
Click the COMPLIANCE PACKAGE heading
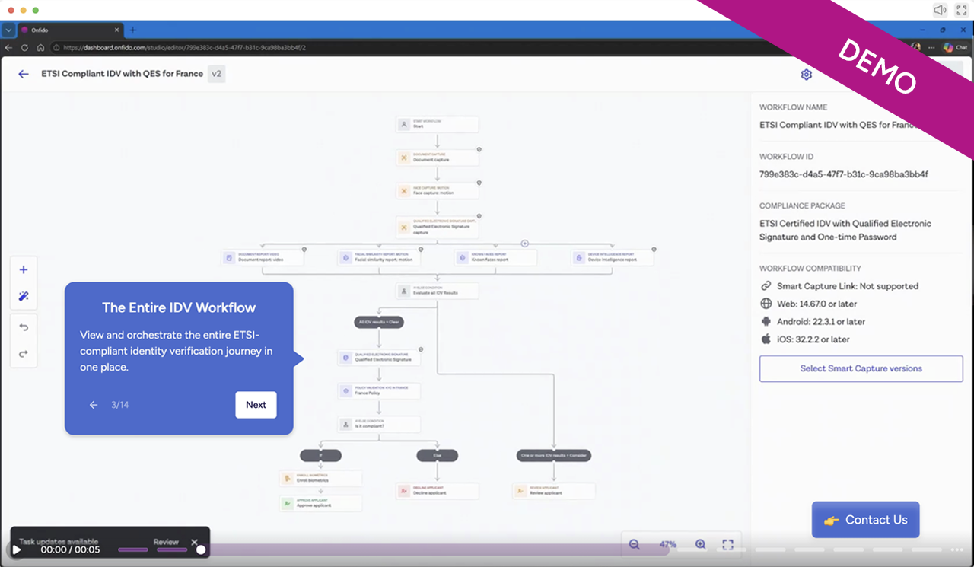[x=802, y=205]
